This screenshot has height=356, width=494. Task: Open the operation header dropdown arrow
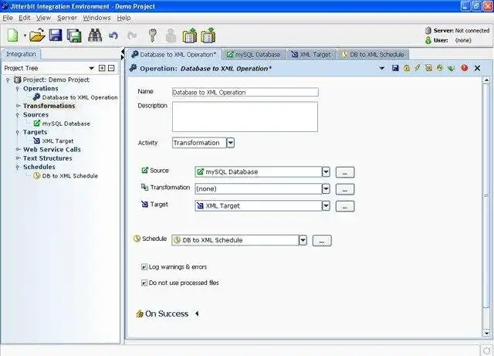point(382,68)
